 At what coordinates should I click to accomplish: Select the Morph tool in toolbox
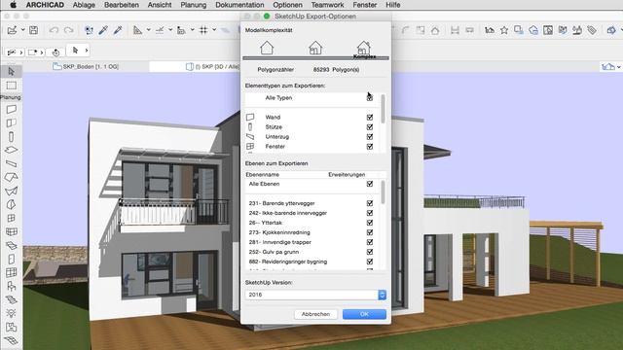tap(11, 204)
